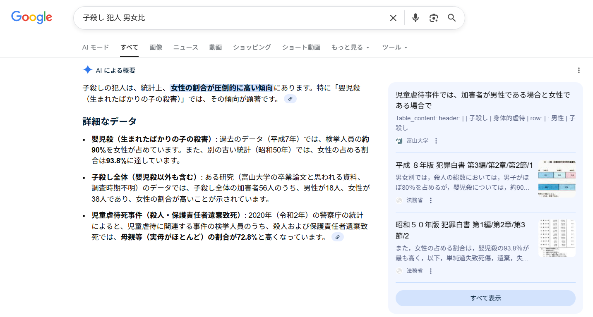Switch to the ショート動画 tab

click(x=301, y=47)
